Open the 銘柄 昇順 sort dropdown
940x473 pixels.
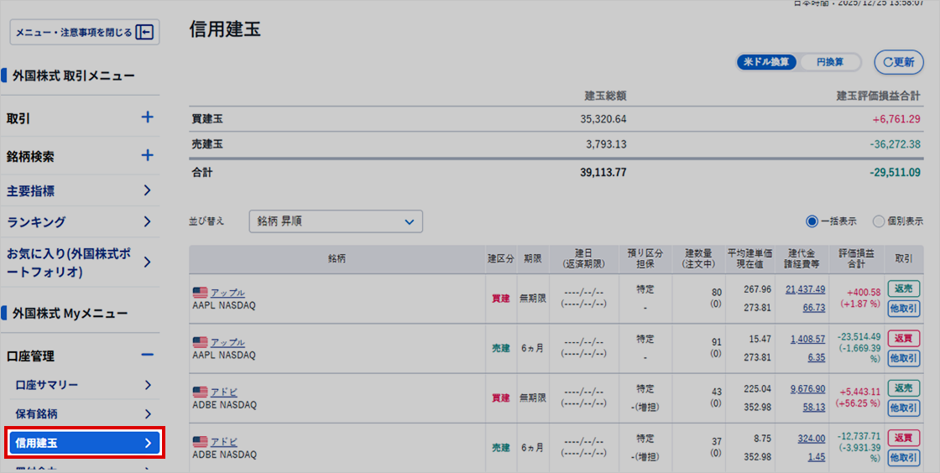(336, 221)
